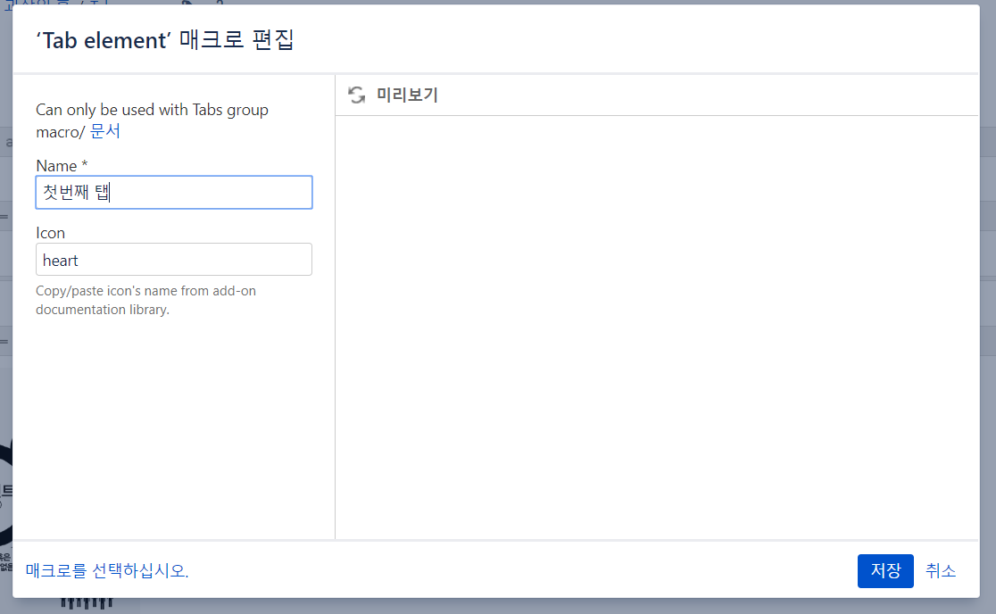The width and height of the screenshot is (996, 614).
Task: Focus the Icon input field containing heart
Action: pyautogui.click(x=174, y=260)
